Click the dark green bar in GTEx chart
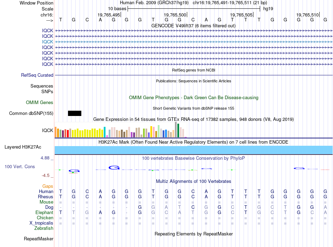 tap(178, 130)
